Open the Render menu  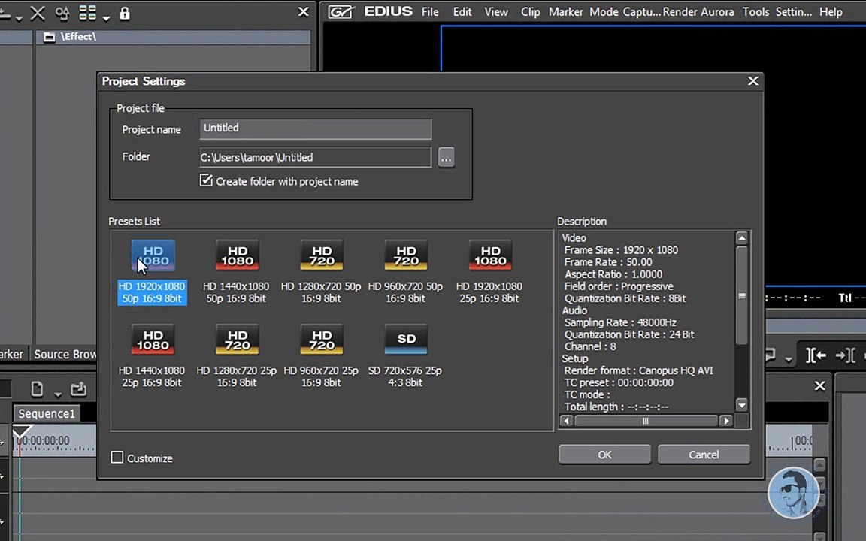pos(678,12)
